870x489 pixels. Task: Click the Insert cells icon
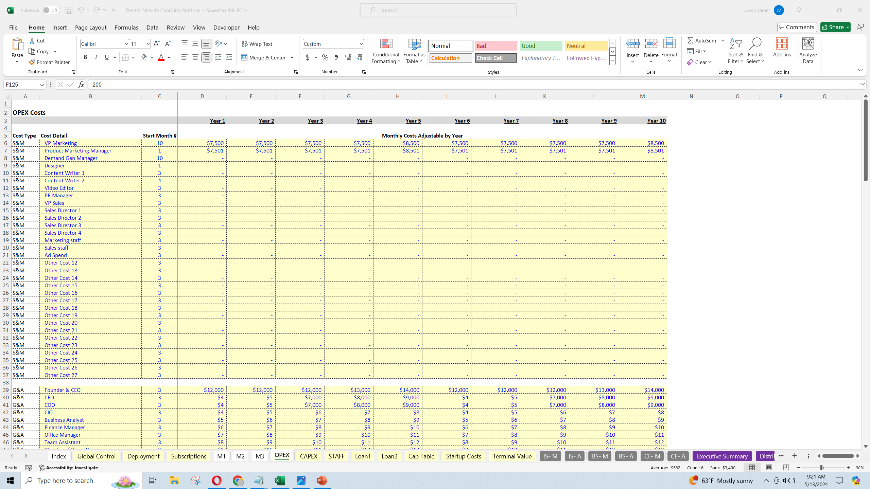tap(633, 44)
